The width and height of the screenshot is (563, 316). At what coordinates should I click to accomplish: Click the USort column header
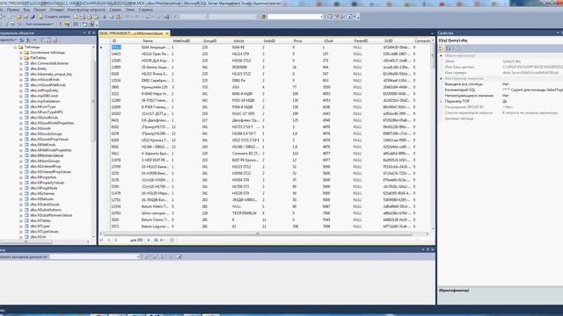(x=337, y=41)
